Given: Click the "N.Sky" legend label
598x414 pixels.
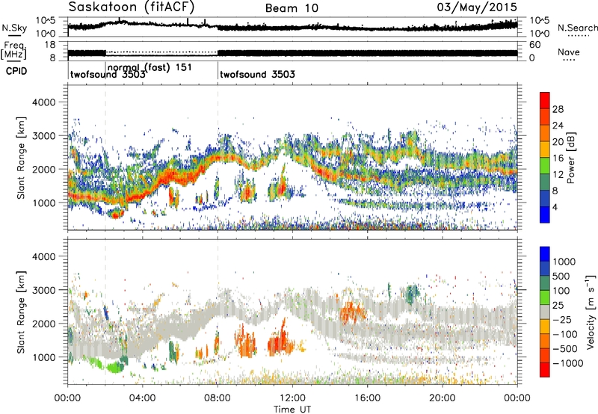Looking at the screenshot, I should tap(14, 28).
